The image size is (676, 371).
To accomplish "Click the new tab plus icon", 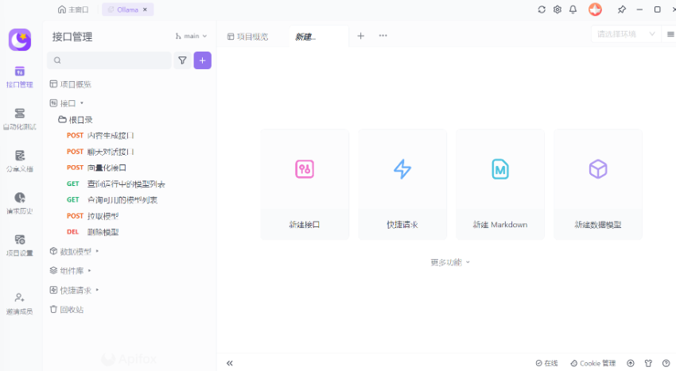I will tap(361, 36).
